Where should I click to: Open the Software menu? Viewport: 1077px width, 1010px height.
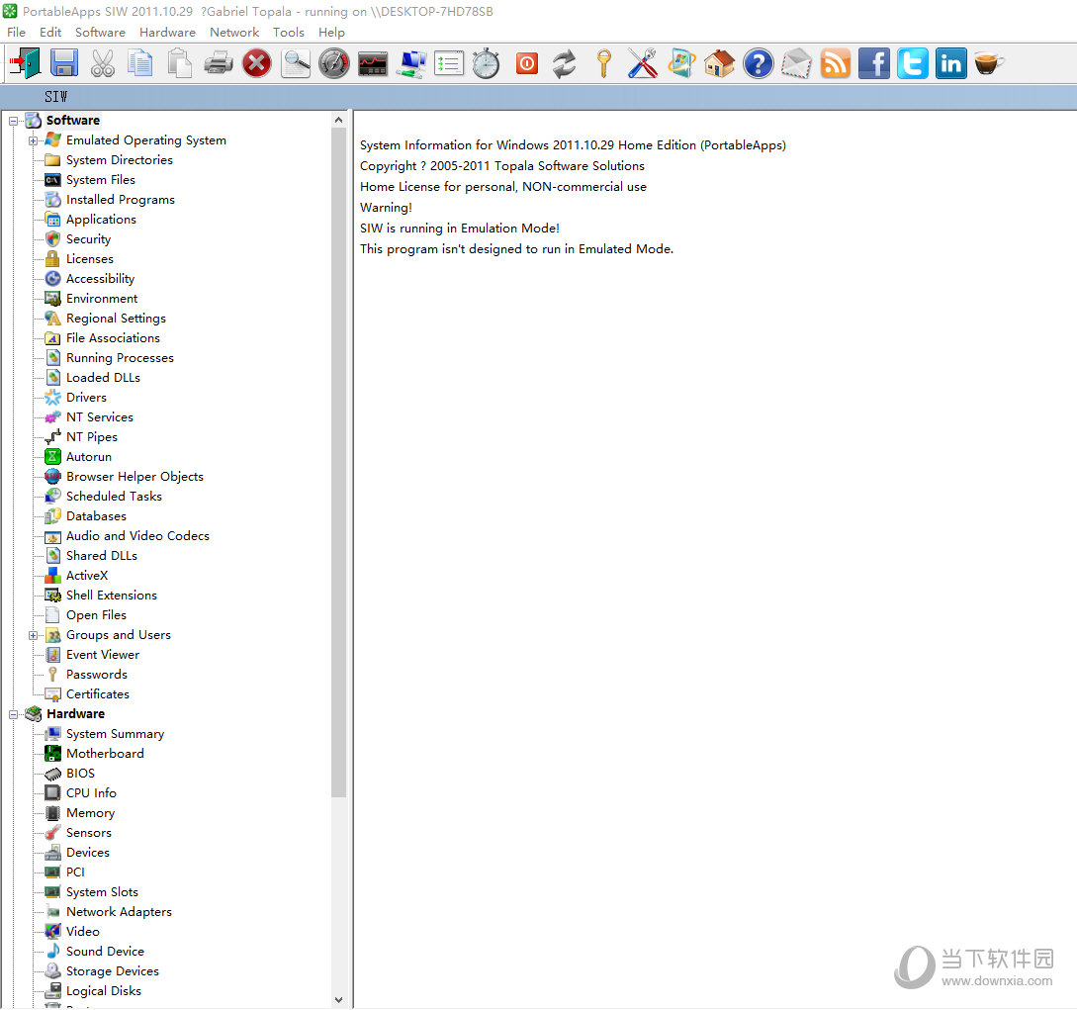(x=100, y=33)
